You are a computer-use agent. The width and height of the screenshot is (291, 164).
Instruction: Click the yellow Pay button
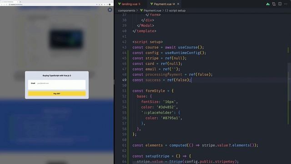pos(57,93)
